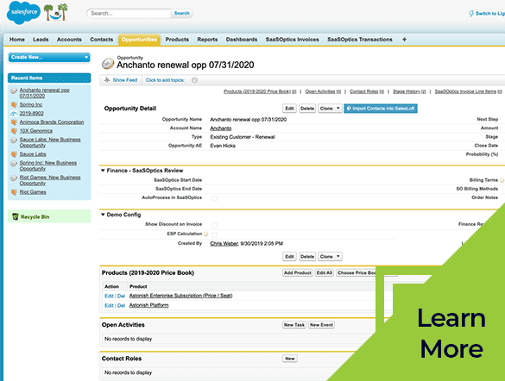Screen dimensions: 505x381
Task: Click the New Event button
Action: (x=321, y=325)
